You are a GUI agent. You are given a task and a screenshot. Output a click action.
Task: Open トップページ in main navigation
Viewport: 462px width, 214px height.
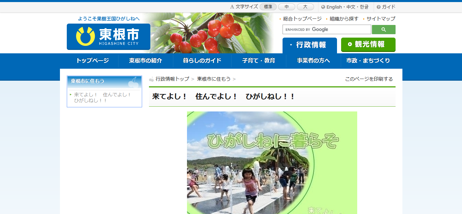92,61
